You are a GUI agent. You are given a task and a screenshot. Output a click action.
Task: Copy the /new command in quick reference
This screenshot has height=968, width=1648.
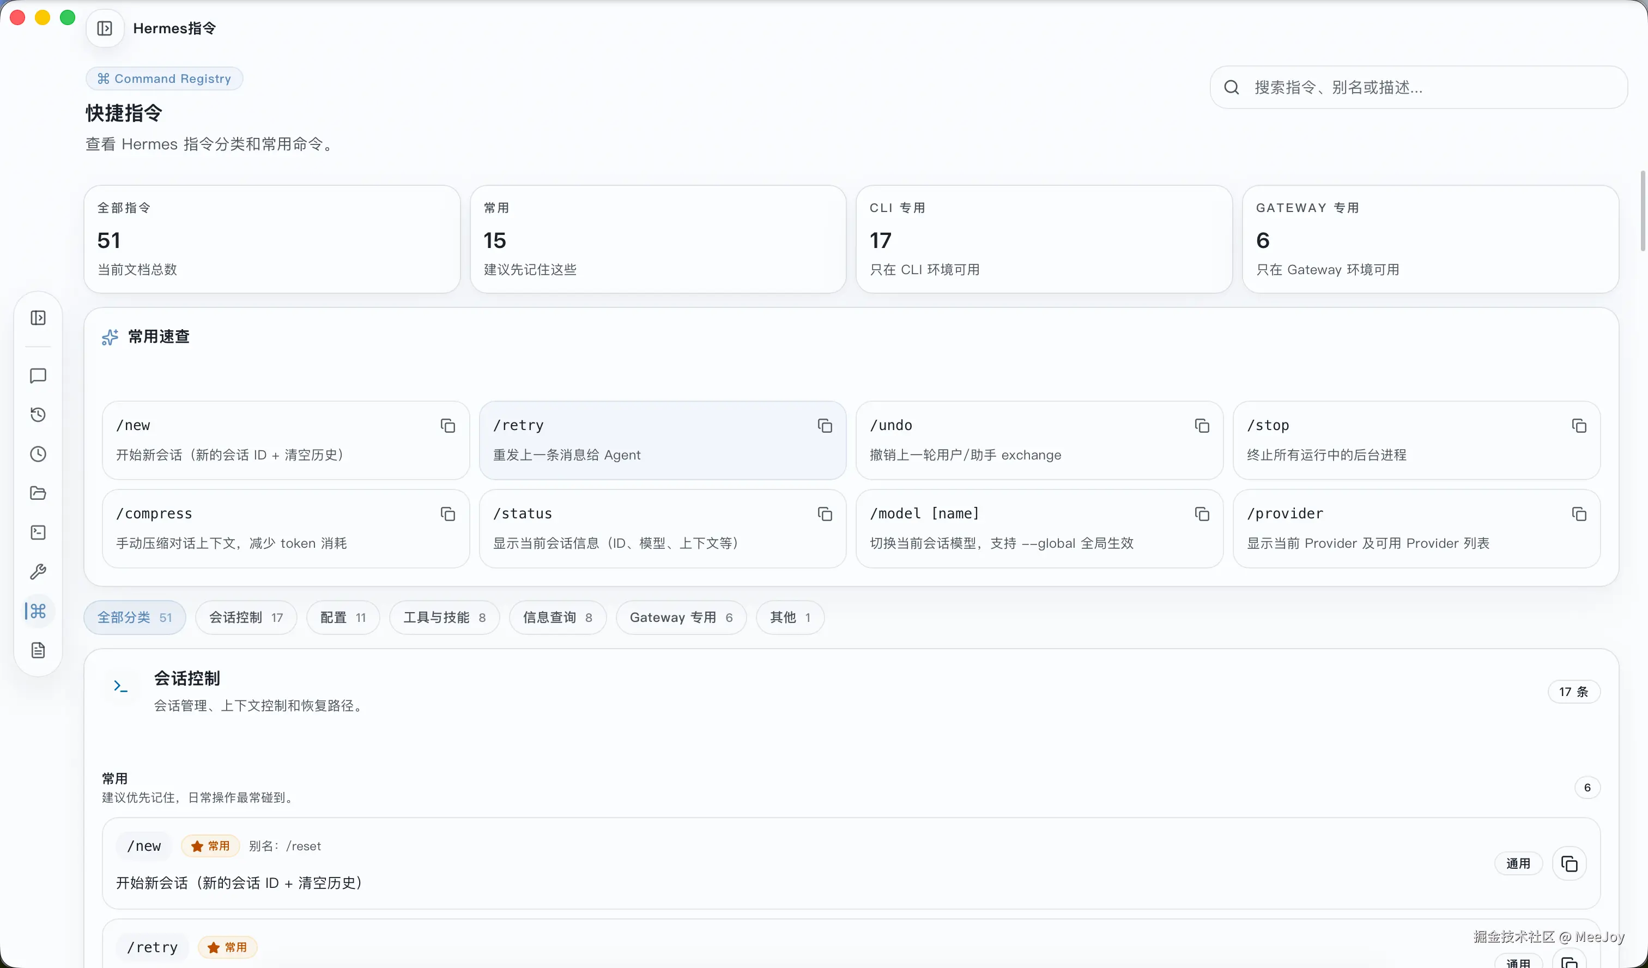447,426
